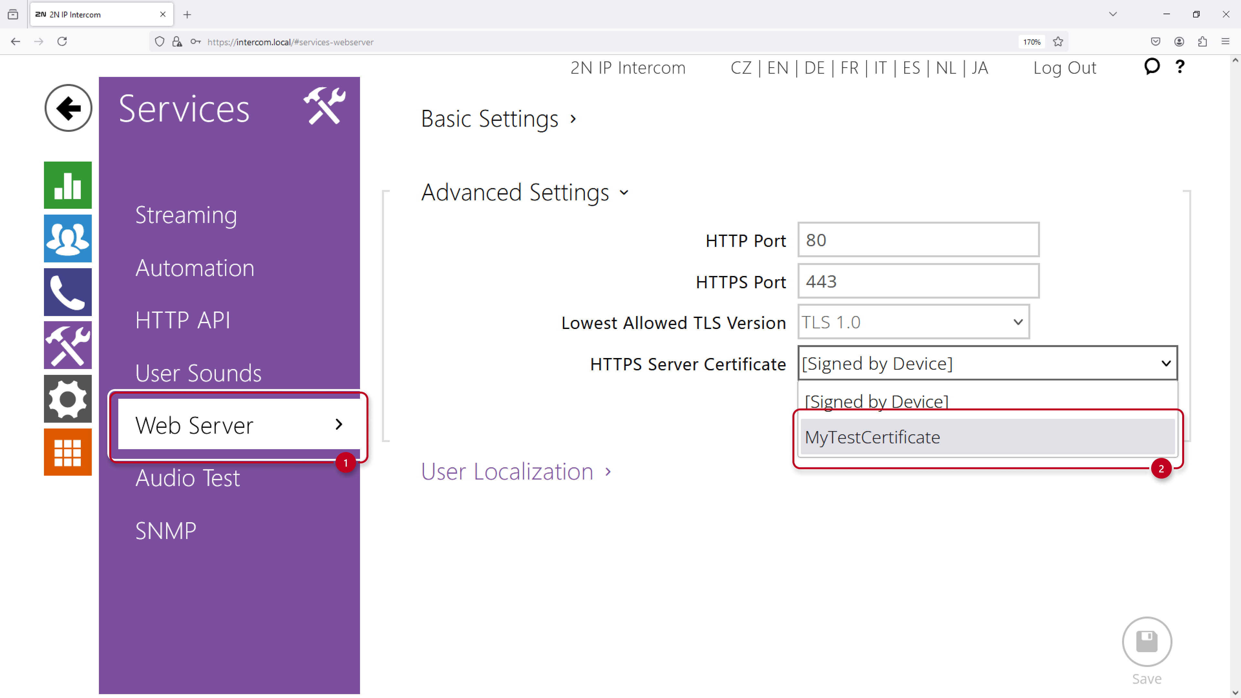This screenshot has height=698, width=1241.
Task: Reload the page in the browser
Action: (62, 41)
